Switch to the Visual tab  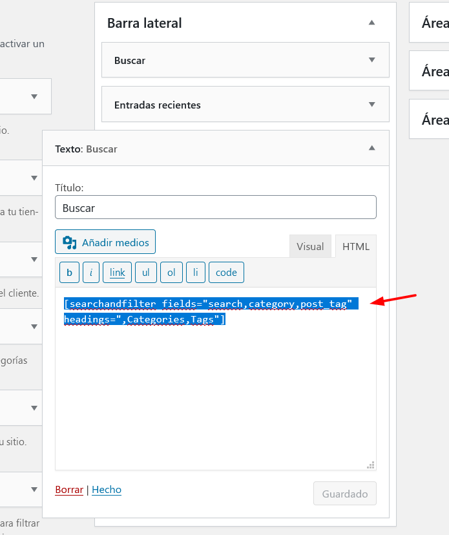(x=310, y=246)
